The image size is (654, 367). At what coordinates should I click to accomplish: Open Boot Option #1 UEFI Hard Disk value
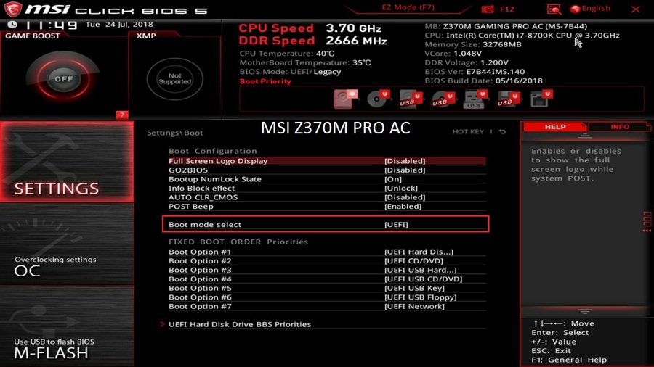(x=419, y=252)
